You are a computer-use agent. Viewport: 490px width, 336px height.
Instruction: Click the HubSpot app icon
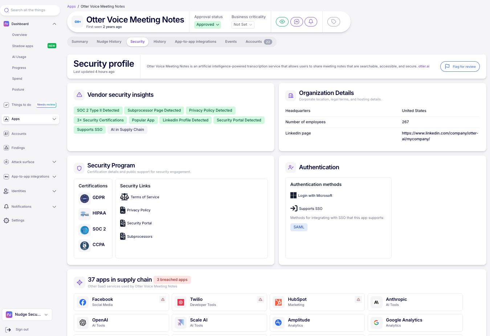tap(278, 302)
